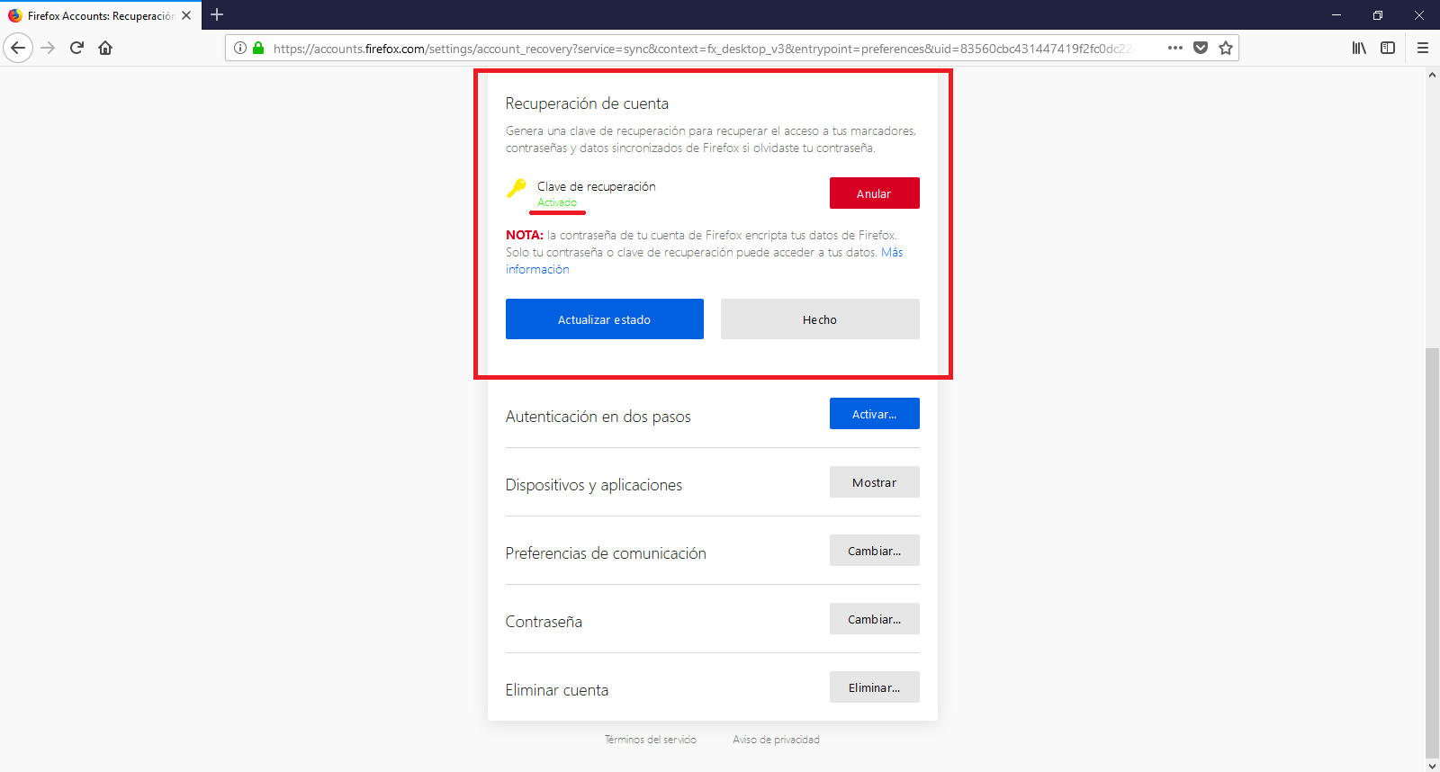
Task: Click Cambiar for Preferencias de comunicación
Action: pyautogui.click(x=874, y=551)
